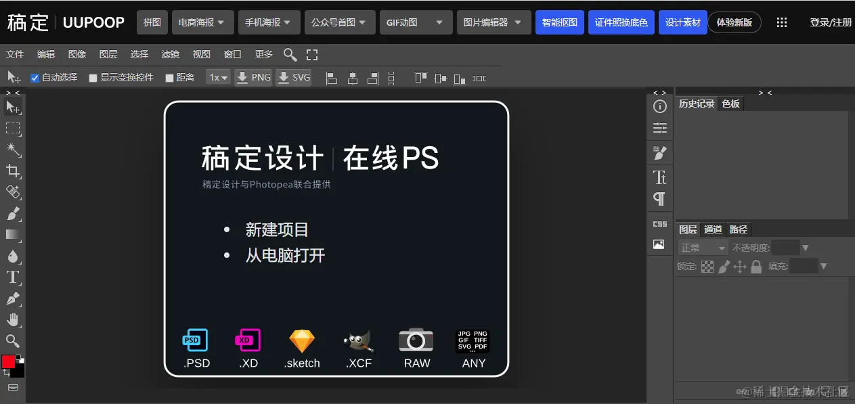
Task: Click align top edges icon
Action: click(x=421, y=78)
